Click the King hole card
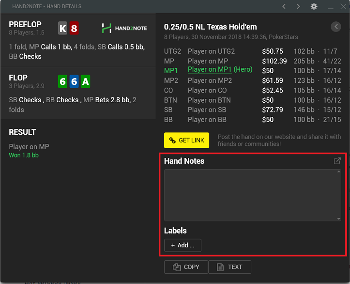Screen dimensions: 350x284 coord(63,28)
